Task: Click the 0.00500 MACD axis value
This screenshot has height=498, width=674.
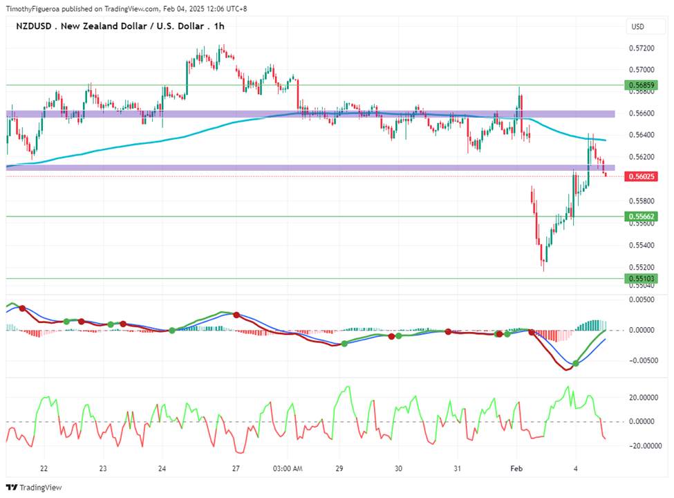Action: click(x=642, y=299)
